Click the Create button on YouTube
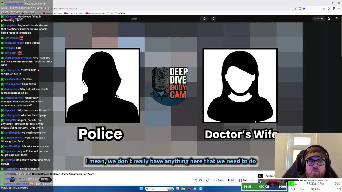This screenshot has width=342, height=192. [318, 19]
